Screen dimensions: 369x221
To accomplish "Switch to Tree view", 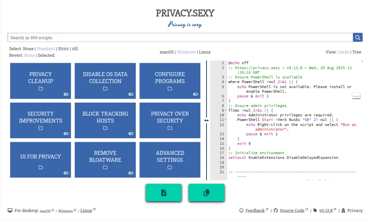I will (357, 52).
